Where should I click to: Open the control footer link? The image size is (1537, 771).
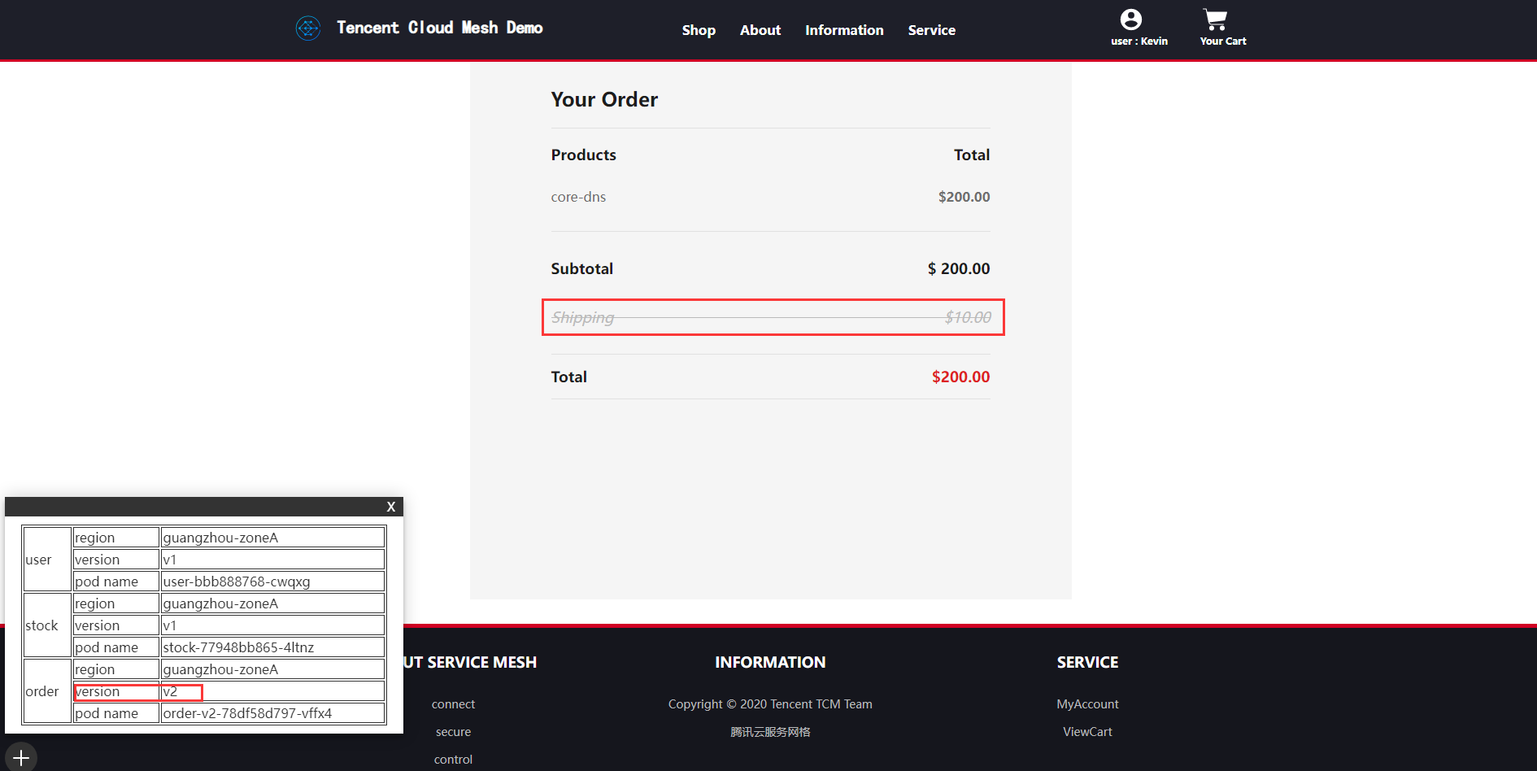453,760
